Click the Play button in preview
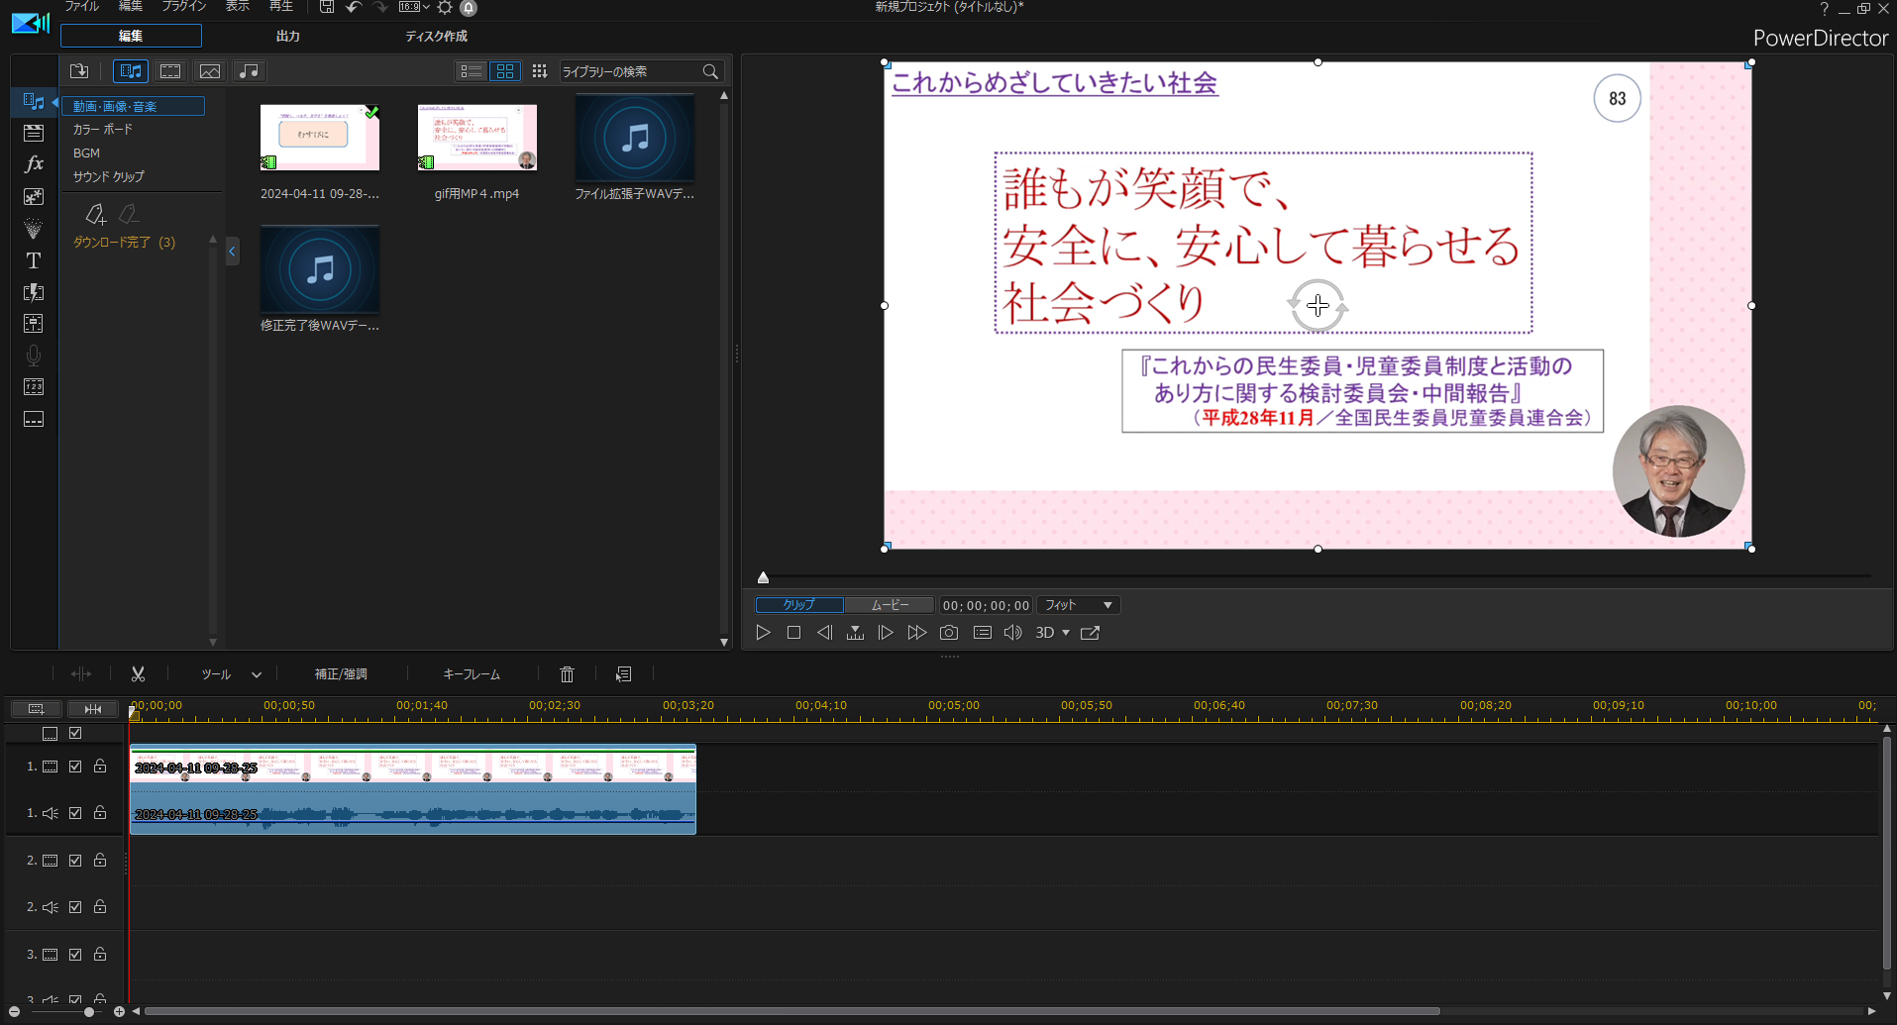The height and width of the screenshot is (1025, 1897). [x=763, y=633]
